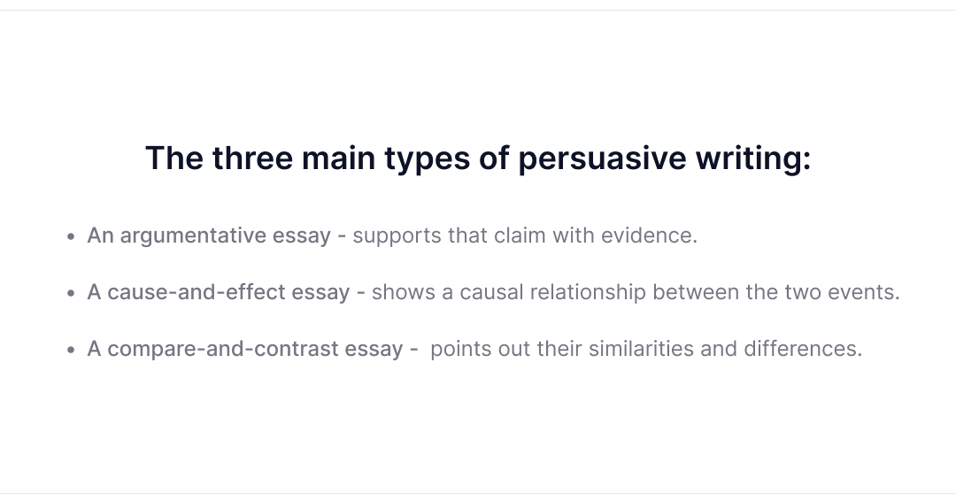The height and width of the screenshot is (502, 956).
Task: Click the word "three" in the heading
Action: coord(252,158)
